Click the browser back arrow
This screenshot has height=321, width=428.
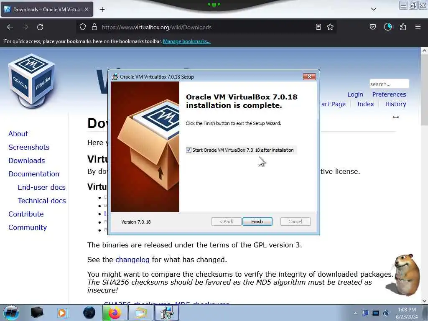click(10, 27)
